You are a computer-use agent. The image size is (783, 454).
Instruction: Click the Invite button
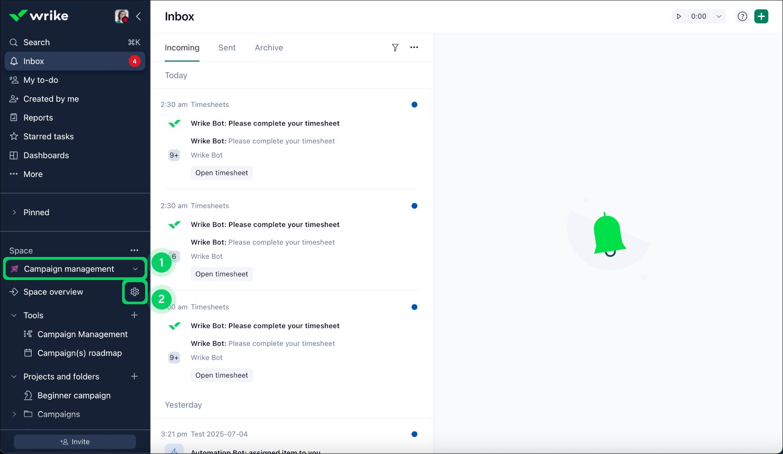75,441
